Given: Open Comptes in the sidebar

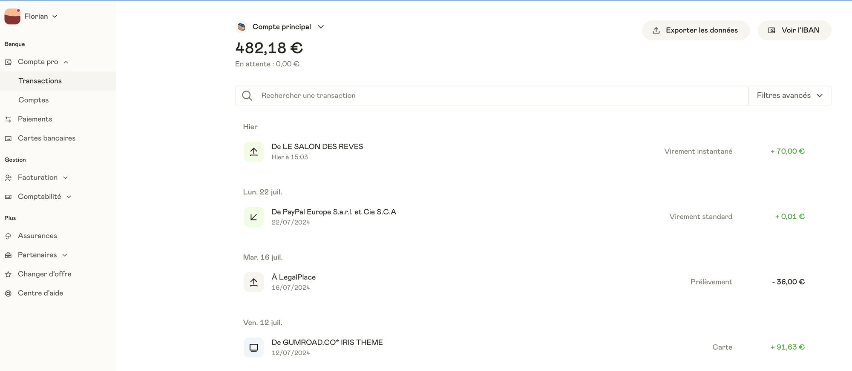Looking at the screenshot, I should [x=34, y=100].
